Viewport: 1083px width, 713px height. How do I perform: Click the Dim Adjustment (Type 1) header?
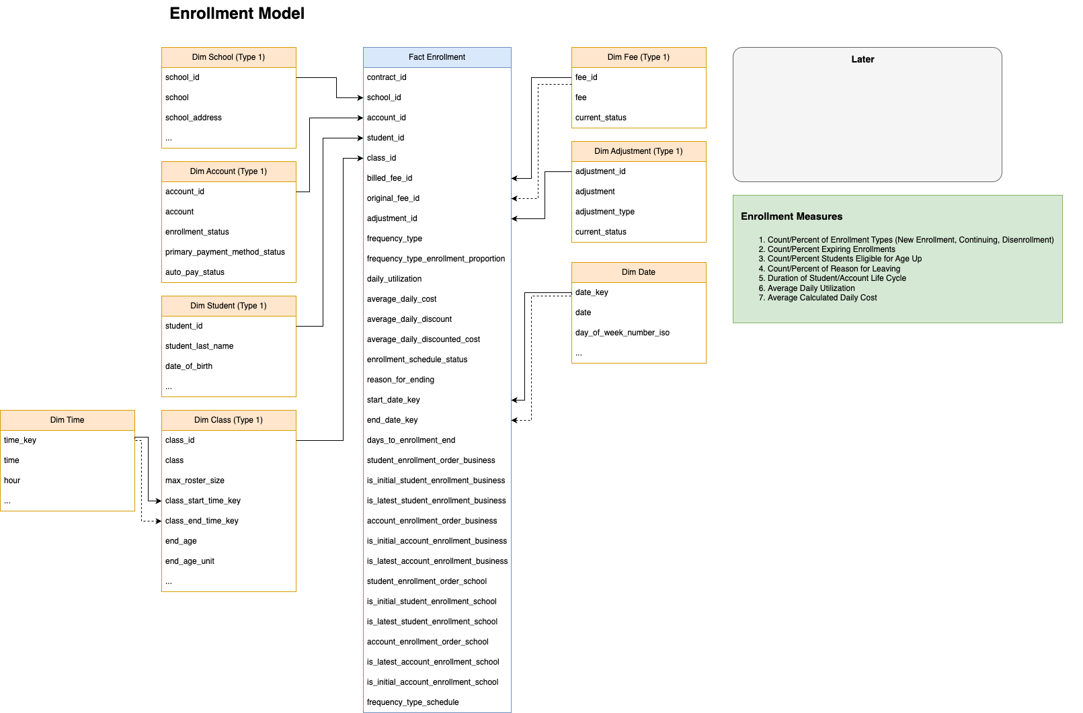(639, 151)
